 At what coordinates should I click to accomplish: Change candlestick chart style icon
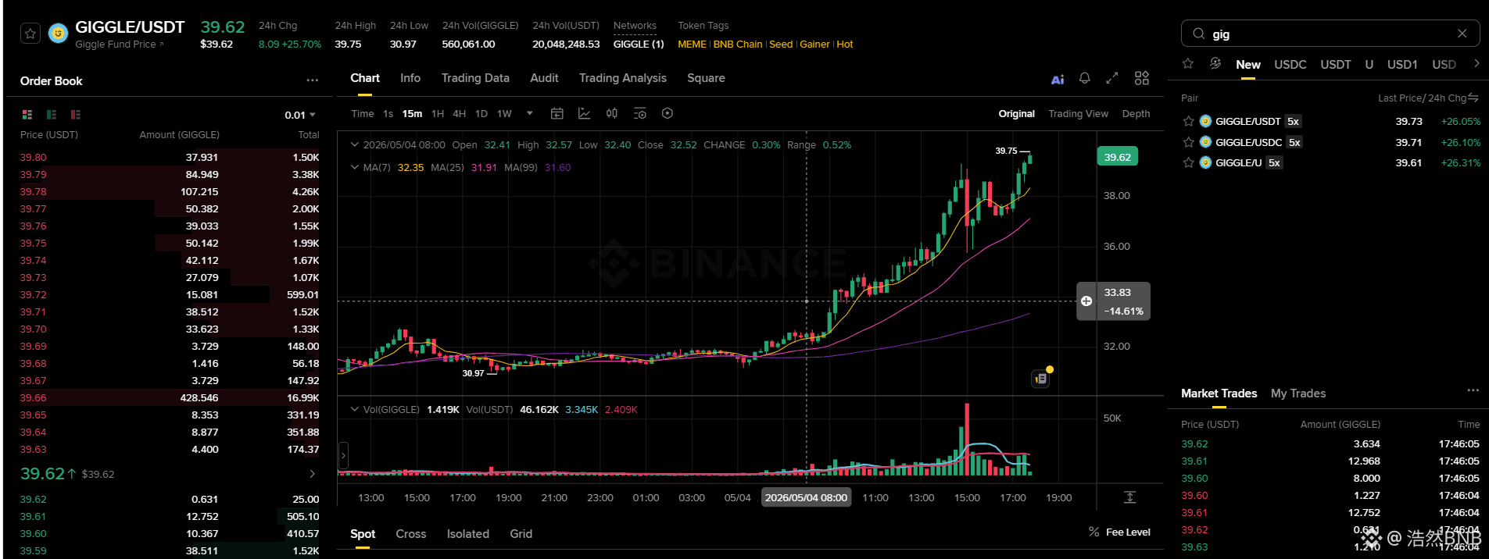(612, 114)
